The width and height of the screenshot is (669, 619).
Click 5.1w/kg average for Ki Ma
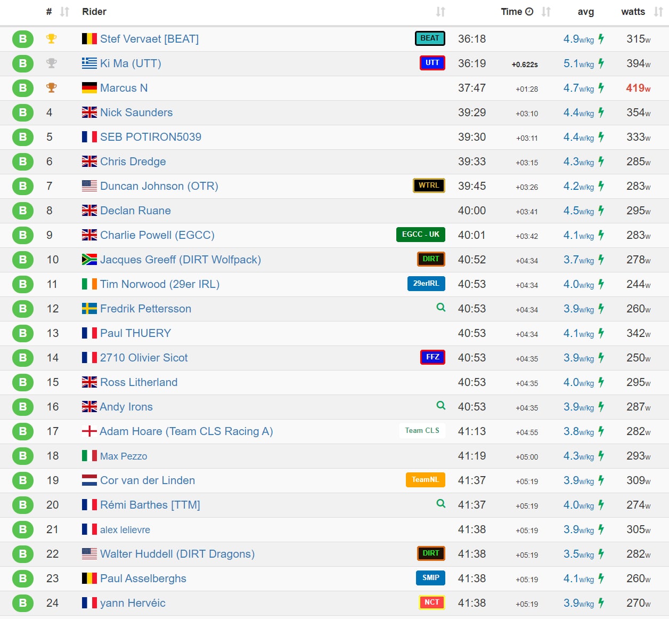point(578,63)
